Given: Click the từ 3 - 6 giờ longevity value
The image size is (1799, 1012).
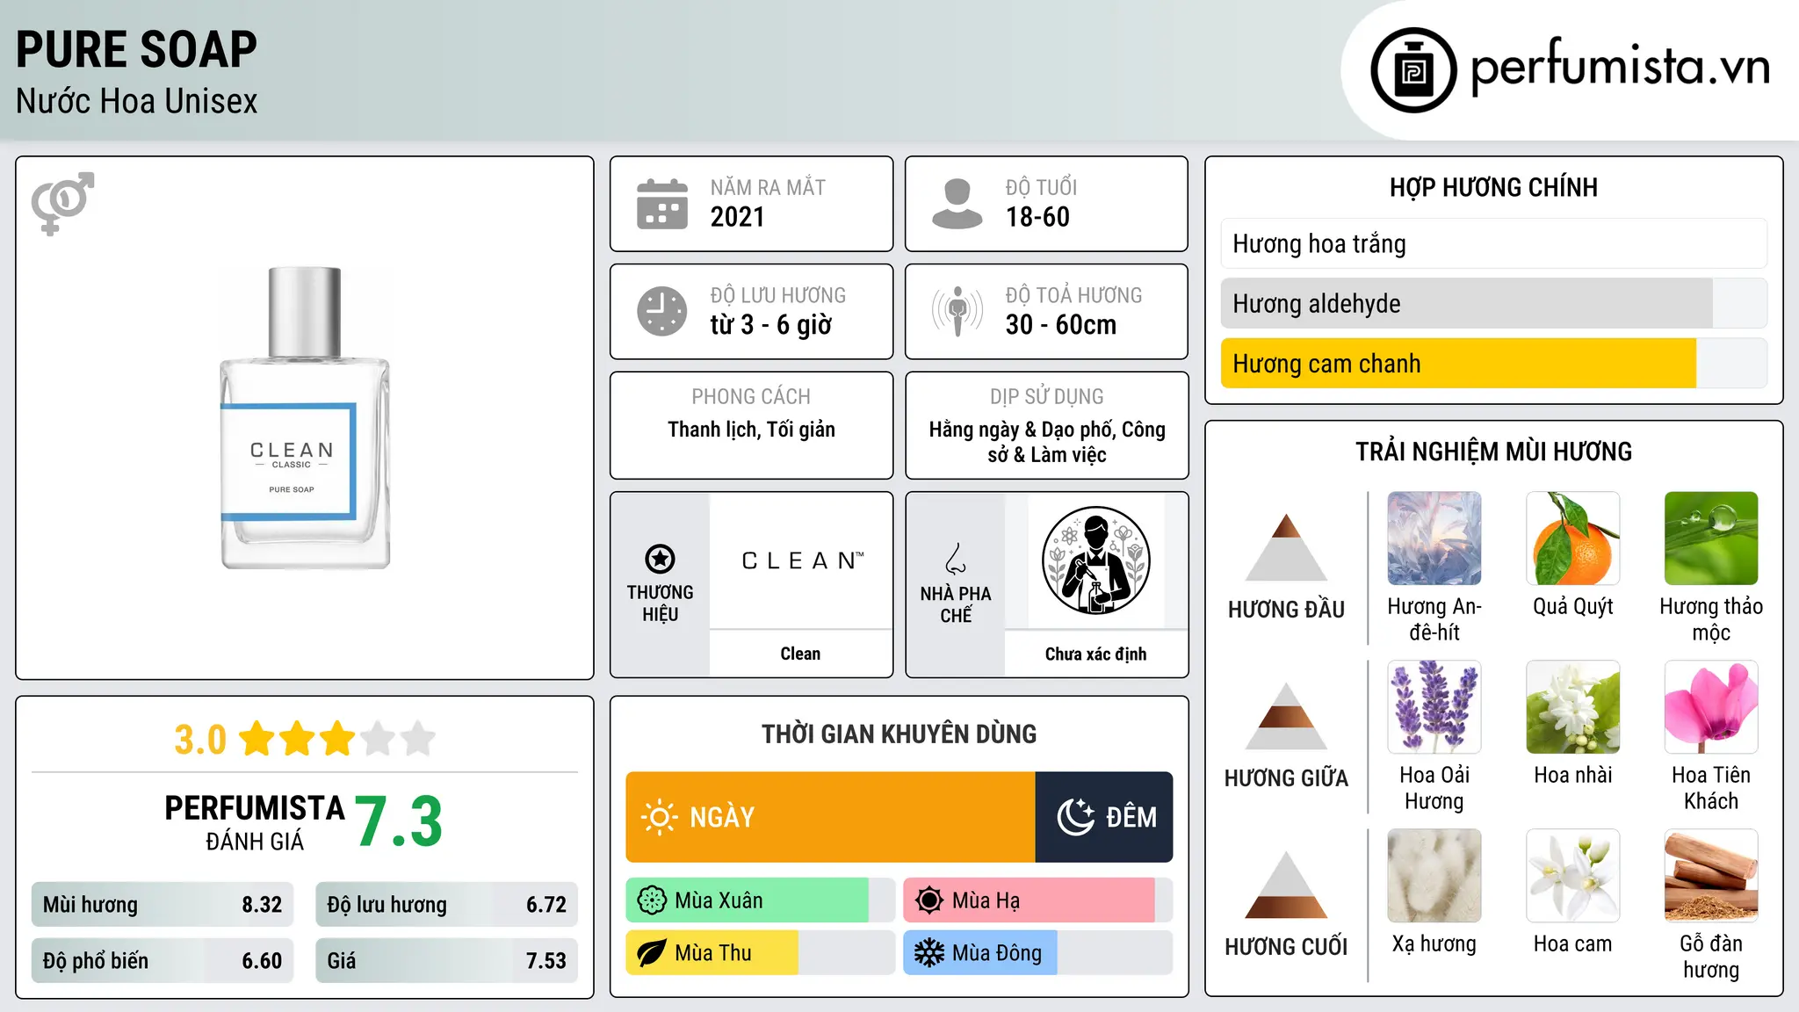Looking at the screenshot, I should [x=771, y=325].
